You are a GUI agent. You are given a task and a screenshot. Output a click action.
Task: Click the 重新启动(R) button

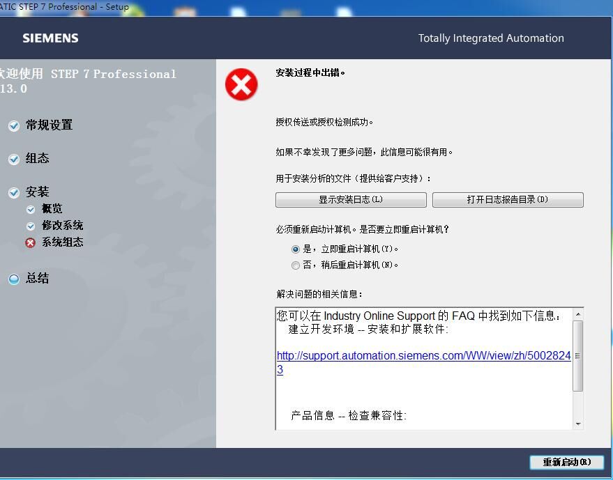click(567, 462)
